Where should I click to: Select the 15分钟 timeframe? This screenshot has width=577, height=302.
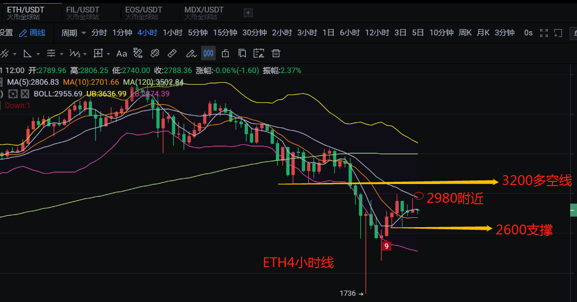pyautogui.click(x=225, y=33)
